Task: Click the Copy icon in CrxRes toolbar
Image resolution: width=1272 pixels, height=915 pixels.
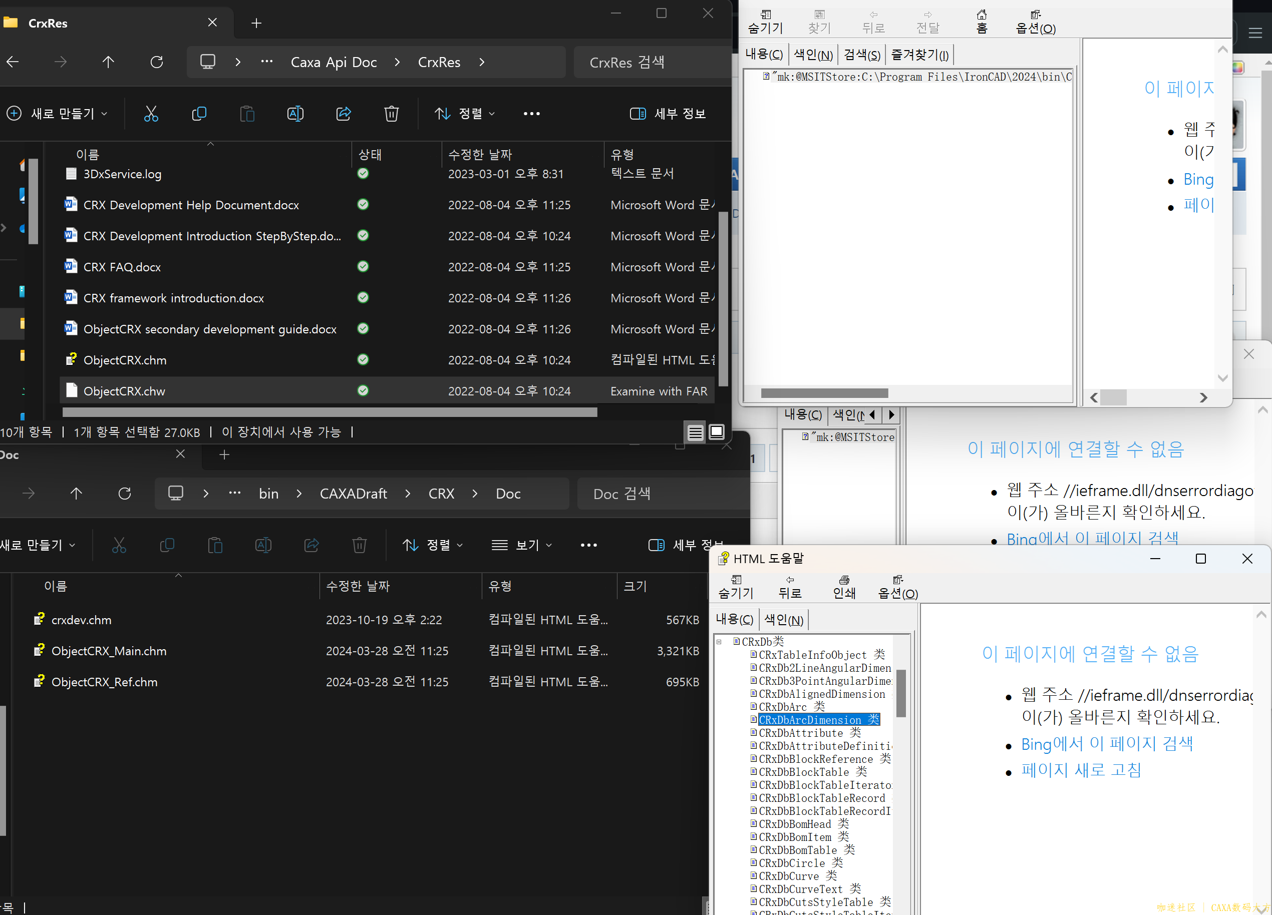Action: click(x=199, y=114)
